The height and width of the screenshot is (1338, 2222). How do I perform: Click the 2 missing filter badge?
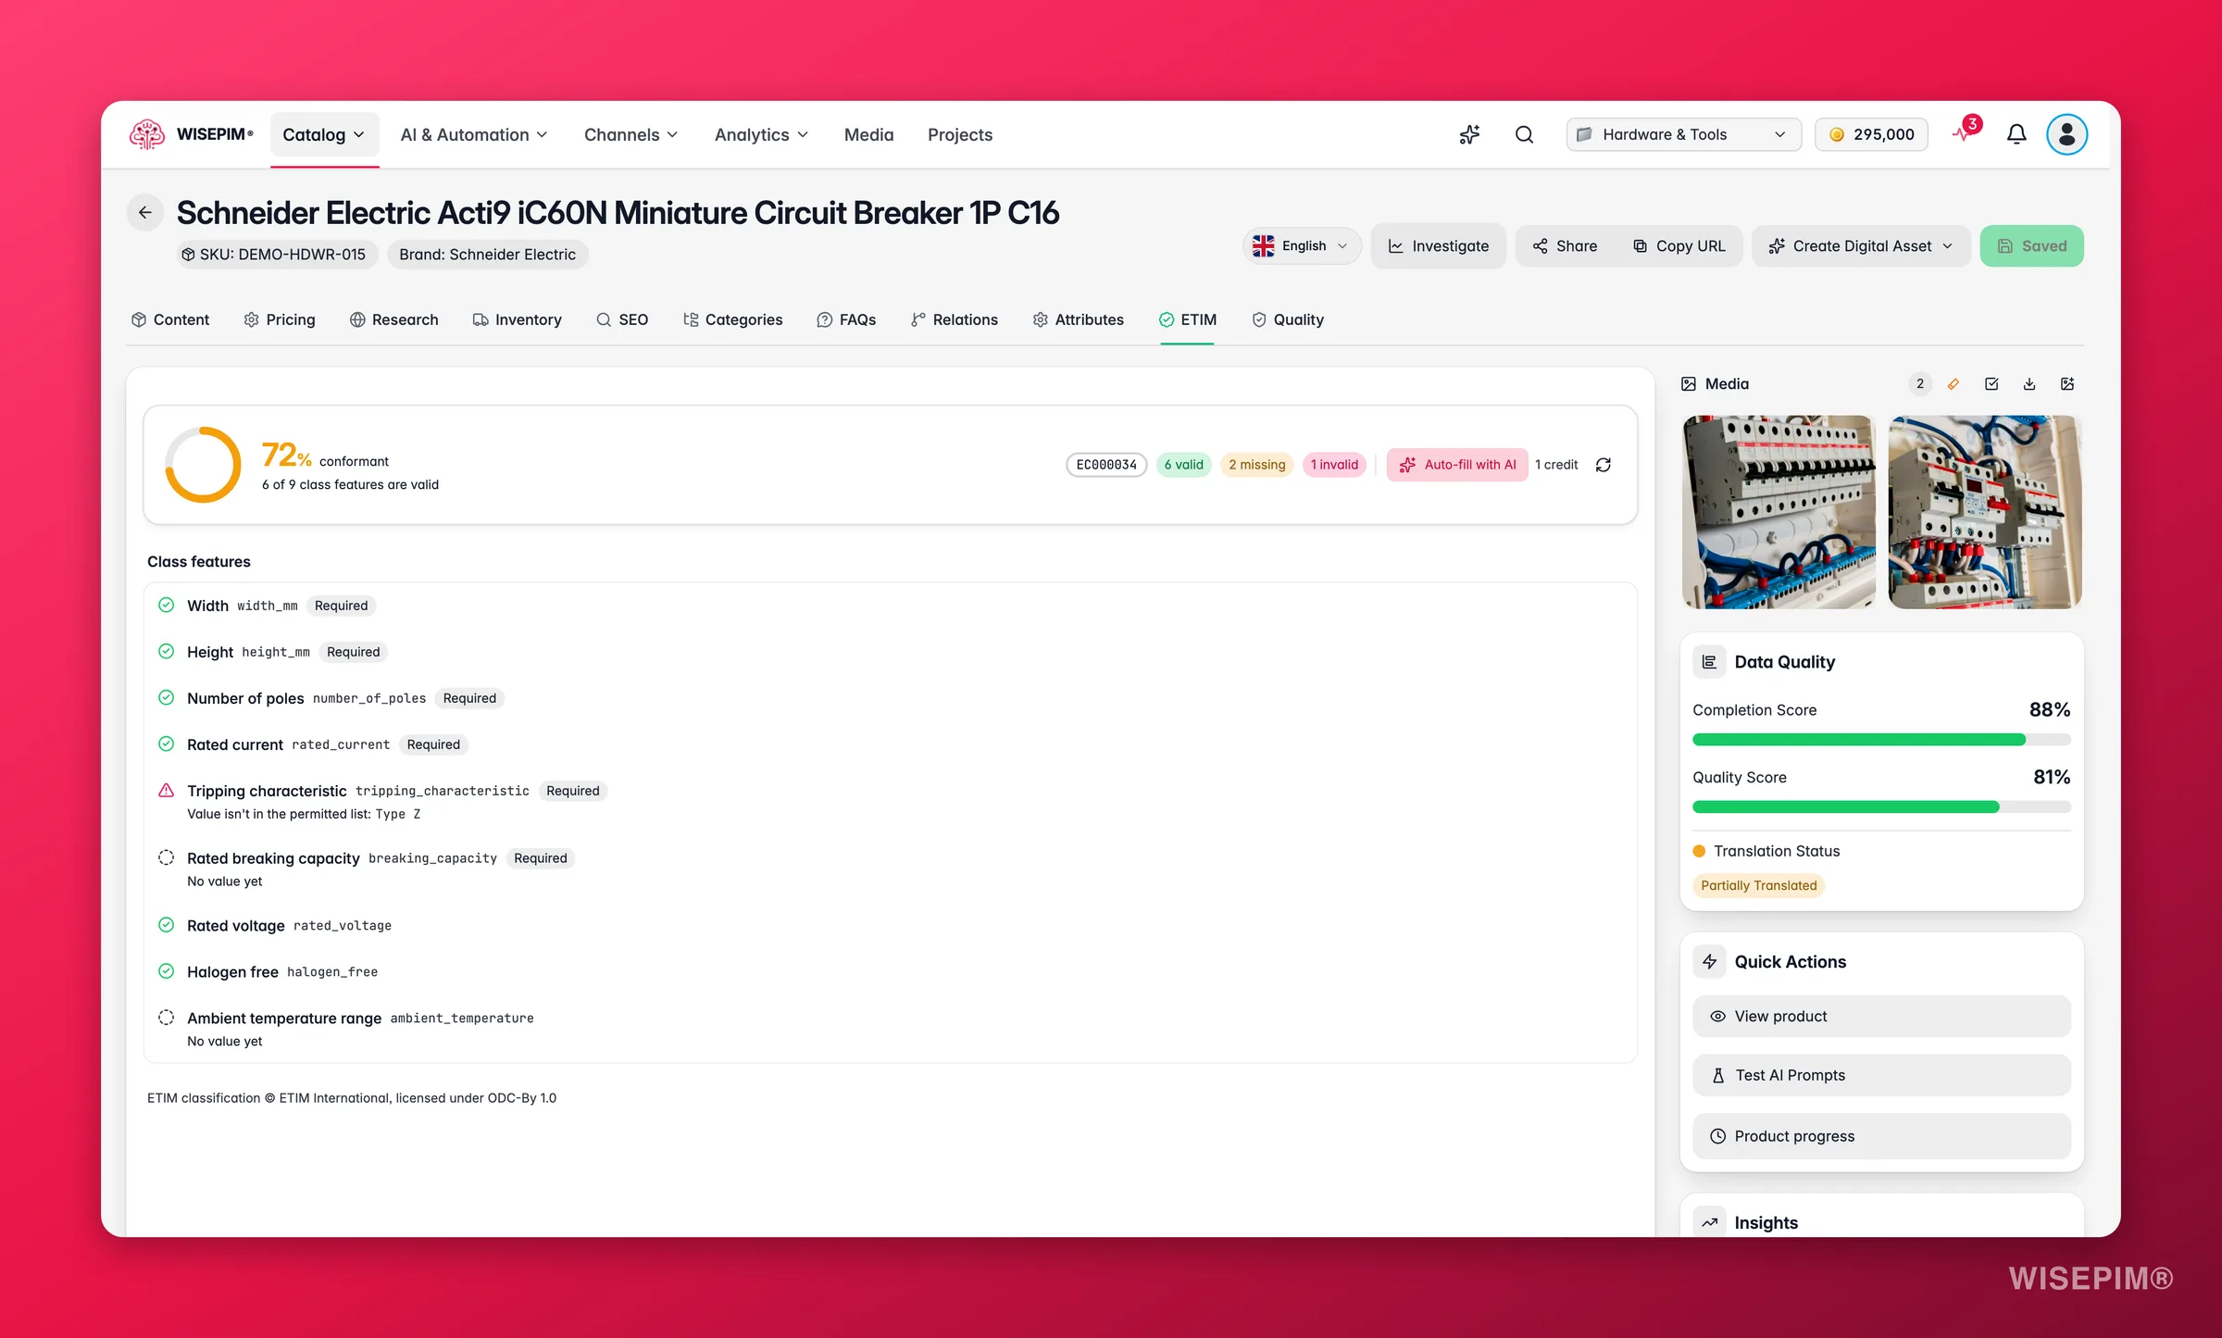pos(1257,465)
